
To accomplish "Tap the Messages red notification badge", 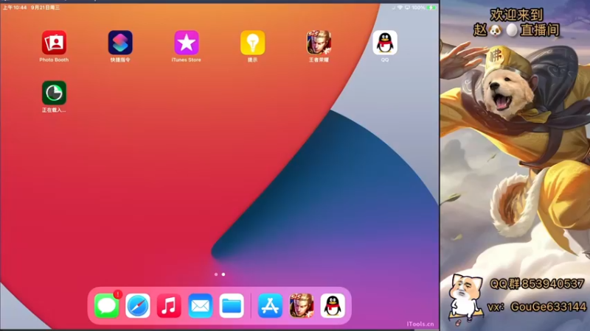I will [x=118, y=295].
